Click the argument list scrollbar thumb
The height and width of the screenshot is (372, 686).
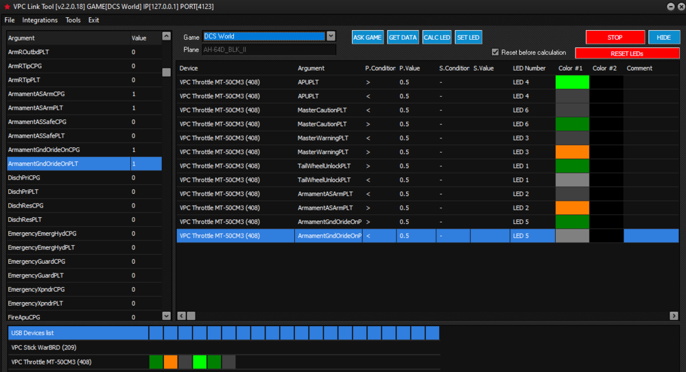pyautogui.click(x=166, y=73)
